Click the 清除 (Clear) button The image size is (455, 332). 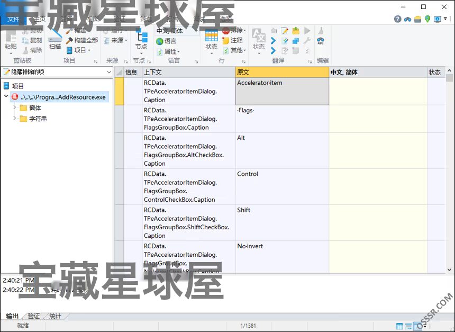click(32, 50)
